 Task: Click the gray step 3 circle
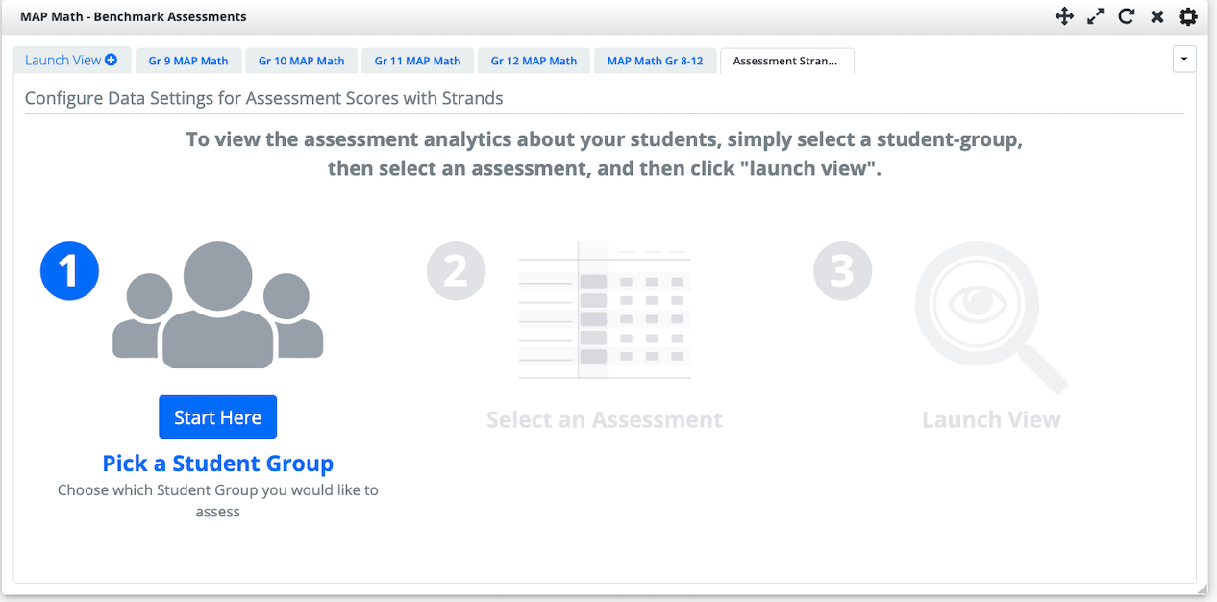842,270
